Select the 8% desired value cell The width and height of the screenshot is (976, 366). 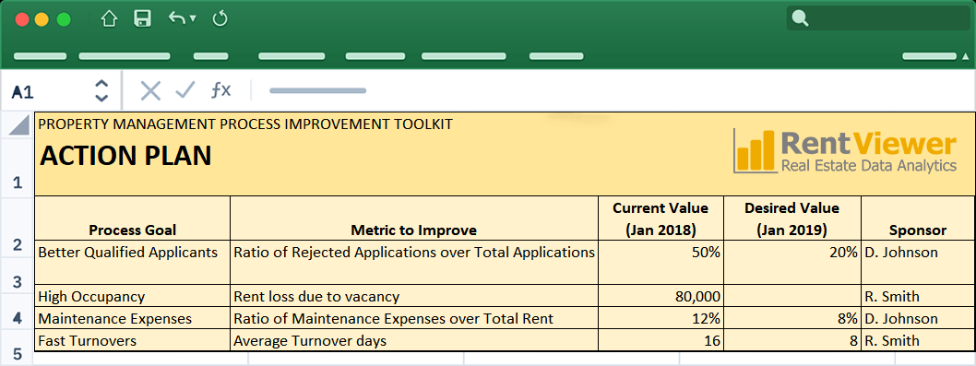[x=792, y=319]
